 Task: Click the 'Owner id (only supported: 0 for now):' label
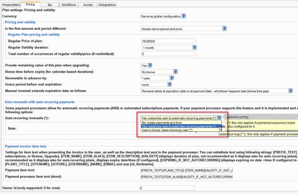31,188
